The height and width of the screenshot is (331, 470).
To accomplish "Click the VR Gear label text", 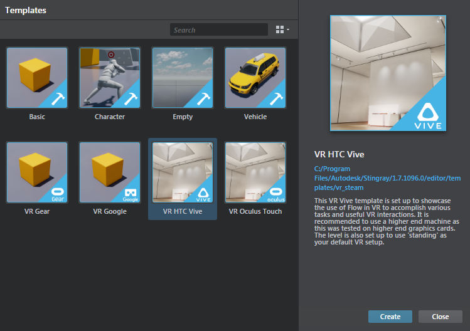I will click(x=37, y=211).
